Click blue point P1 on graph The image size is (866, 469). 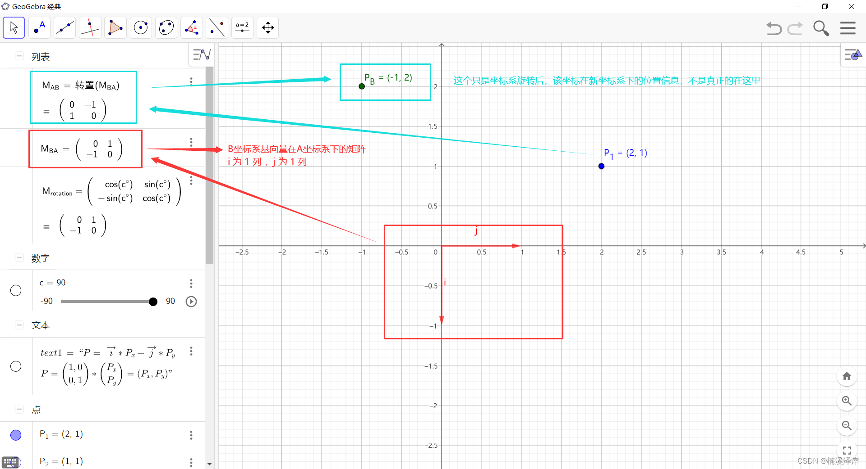point(601,166)
